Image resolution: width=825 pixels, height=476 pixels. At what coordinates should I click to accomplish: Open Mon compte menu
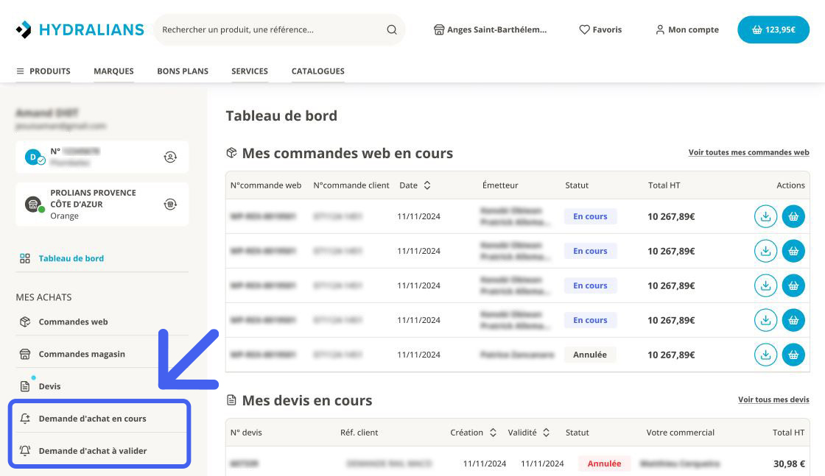[687, 30]
